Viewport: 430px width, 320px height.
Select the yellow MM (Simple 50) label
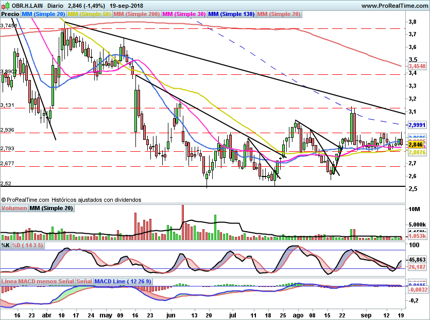click(x=89, y=14)
